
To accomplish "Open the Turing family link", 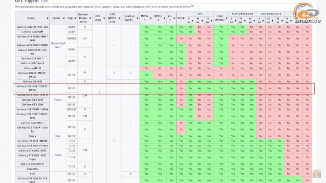I will pos(58,155).
